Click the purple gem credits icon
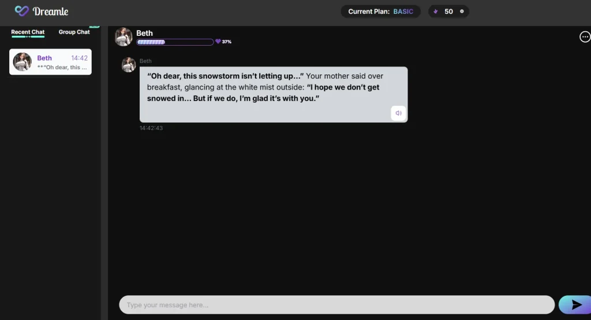Viewport: 591px width, 320px height. (x=436, y=12)
